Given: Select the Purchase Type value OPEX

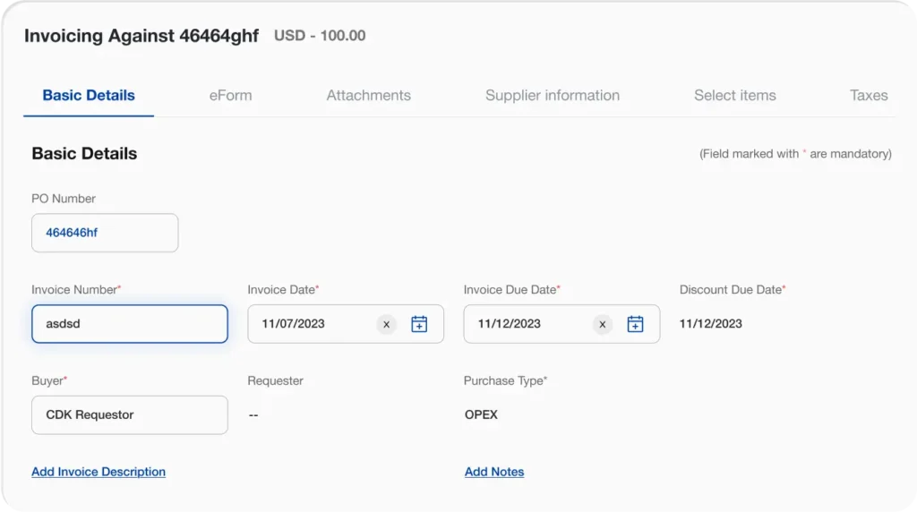Looking at the screenshot, I should [481, 415].
